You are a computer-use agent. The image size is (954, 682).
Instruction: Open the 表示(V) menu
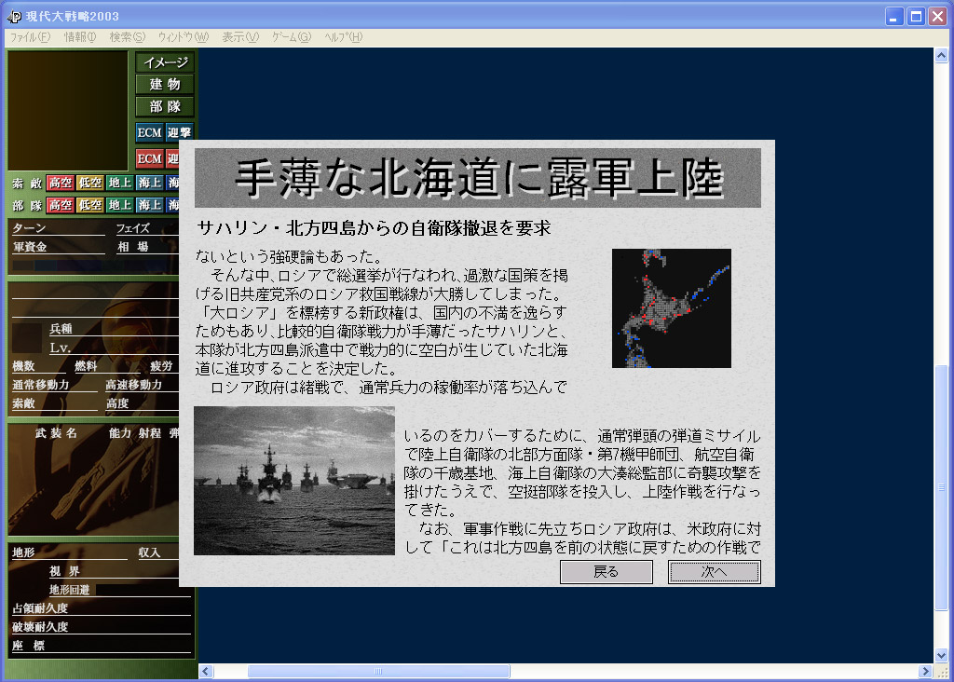pos(240,37)
